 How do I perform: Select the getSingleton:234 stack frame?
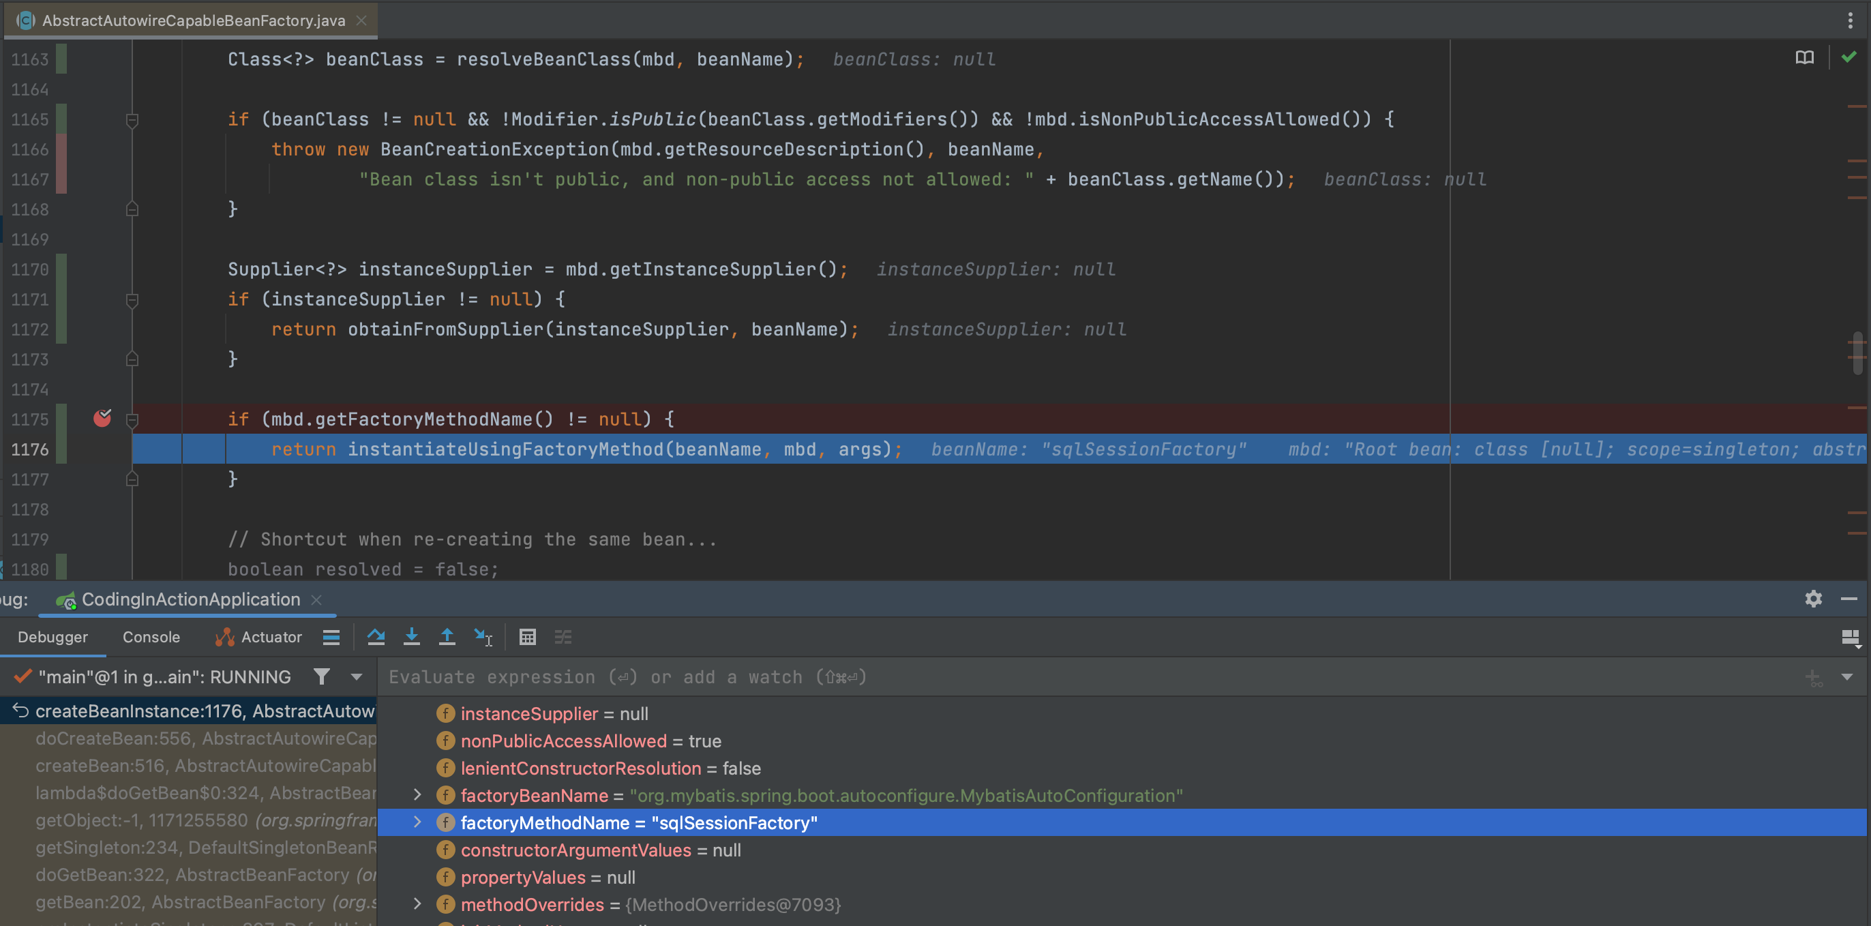(205, 848)
